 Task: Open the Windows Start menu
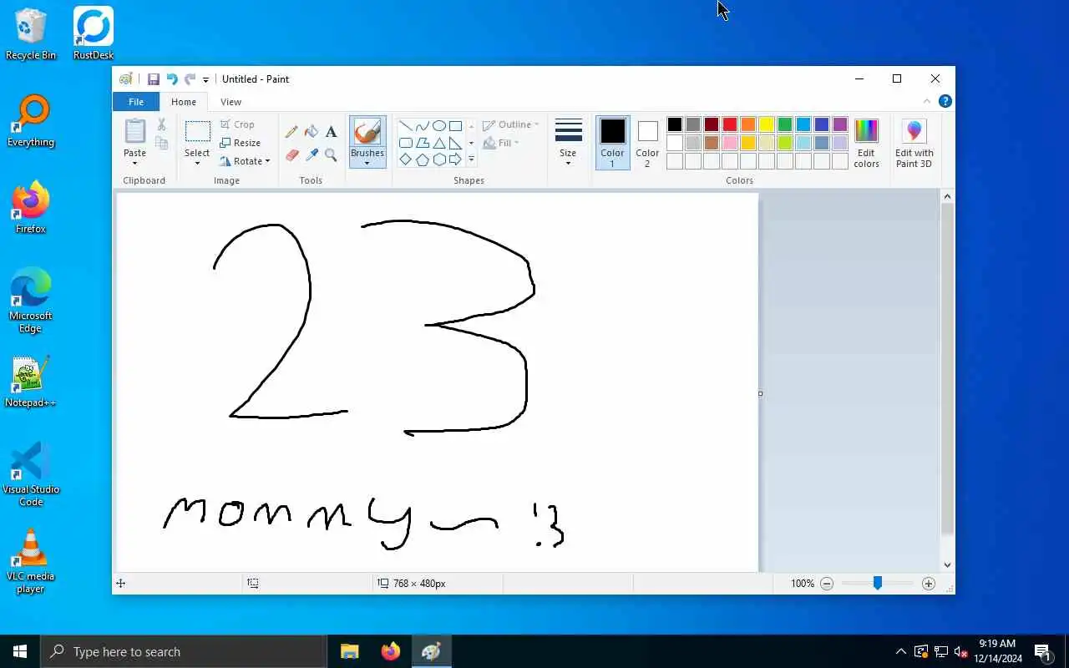click(20, 651)
